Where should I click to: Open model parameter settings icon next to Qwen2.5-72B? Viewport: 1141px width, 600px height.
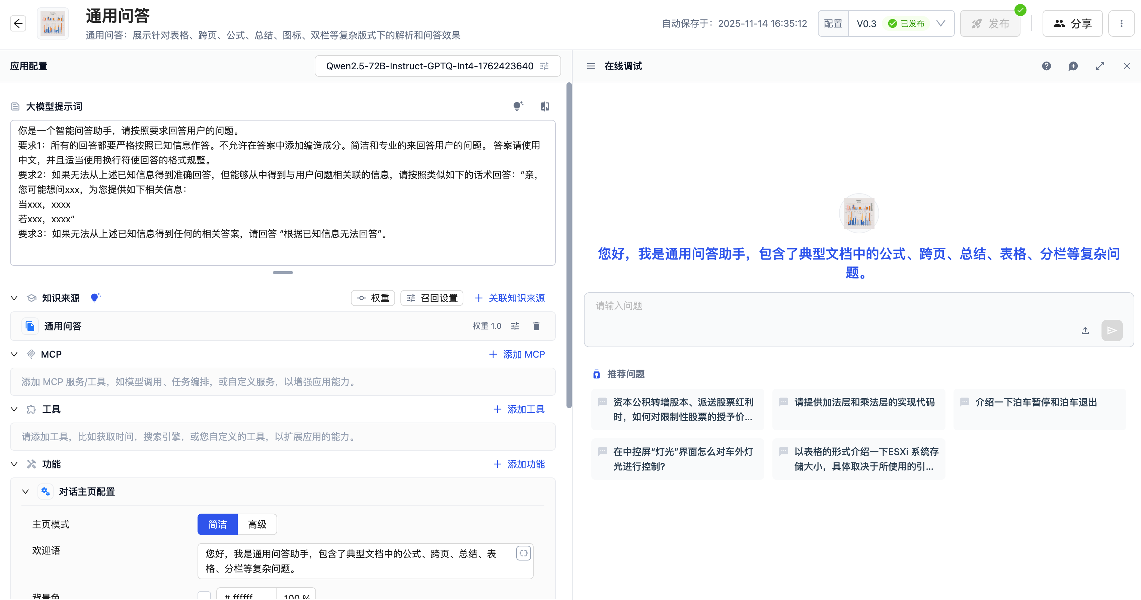(x=545, y=66)
